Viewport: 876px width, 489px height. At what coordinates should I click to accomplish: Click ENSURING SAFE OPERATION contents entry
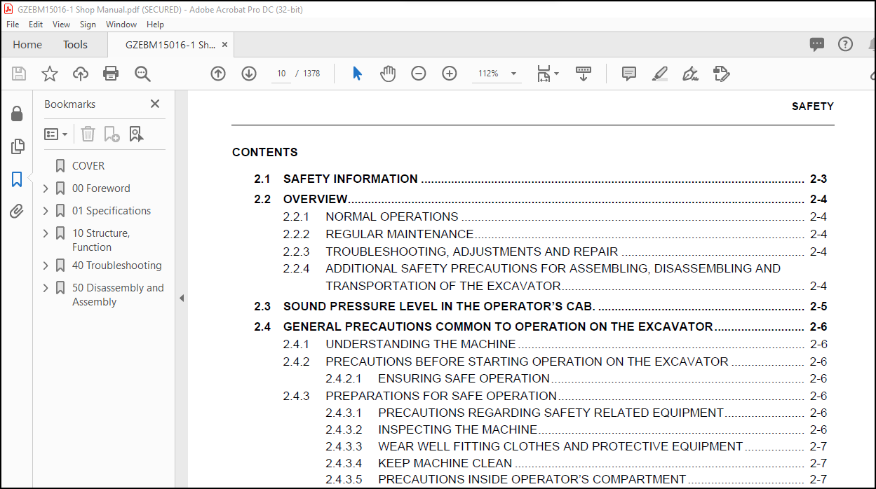pyautogui.click(x=464, y=378)
